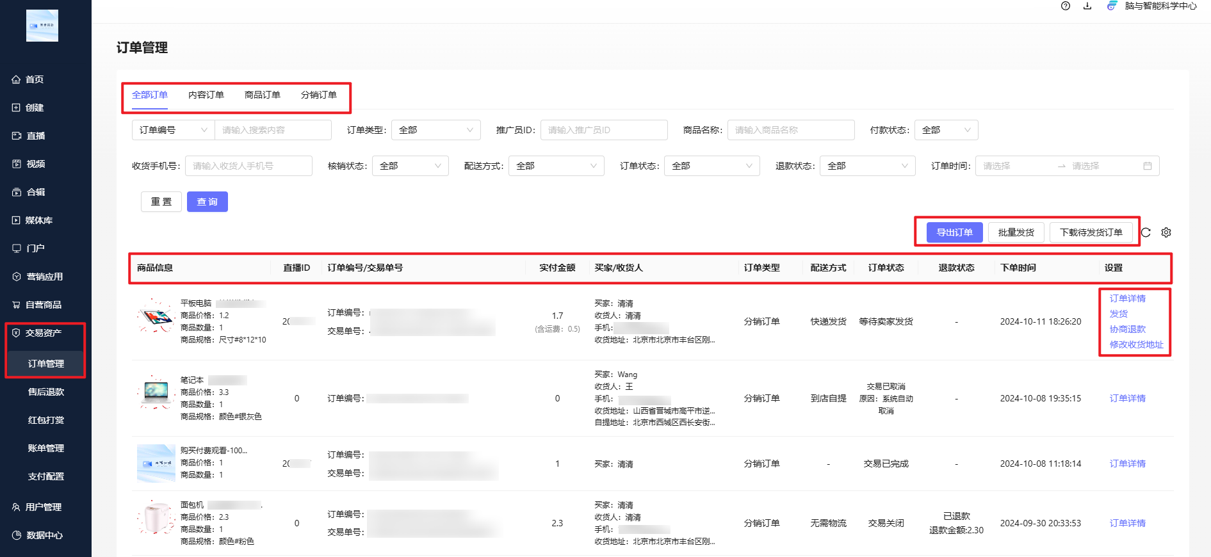Open 数据中心 in the sidebar
Screen dimensions: 1211x557
click(44, 535)
